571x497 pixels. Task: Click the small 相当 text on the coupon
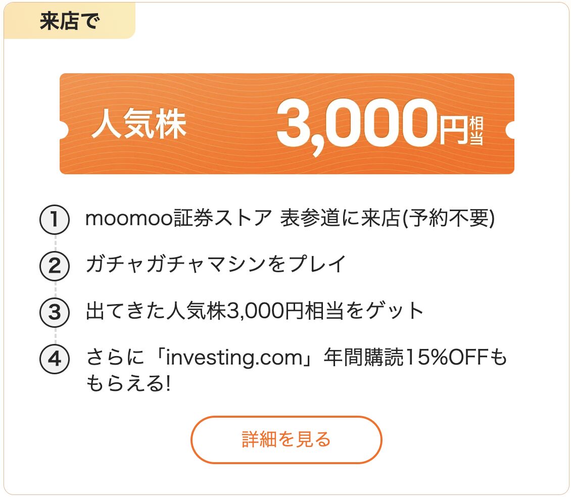[x=476, y=130]
